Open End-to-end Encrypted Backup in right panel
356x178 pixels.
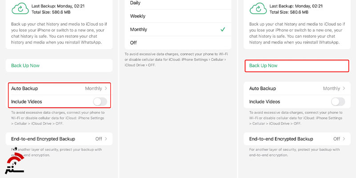pyautogui.click(x=297, y=139)
